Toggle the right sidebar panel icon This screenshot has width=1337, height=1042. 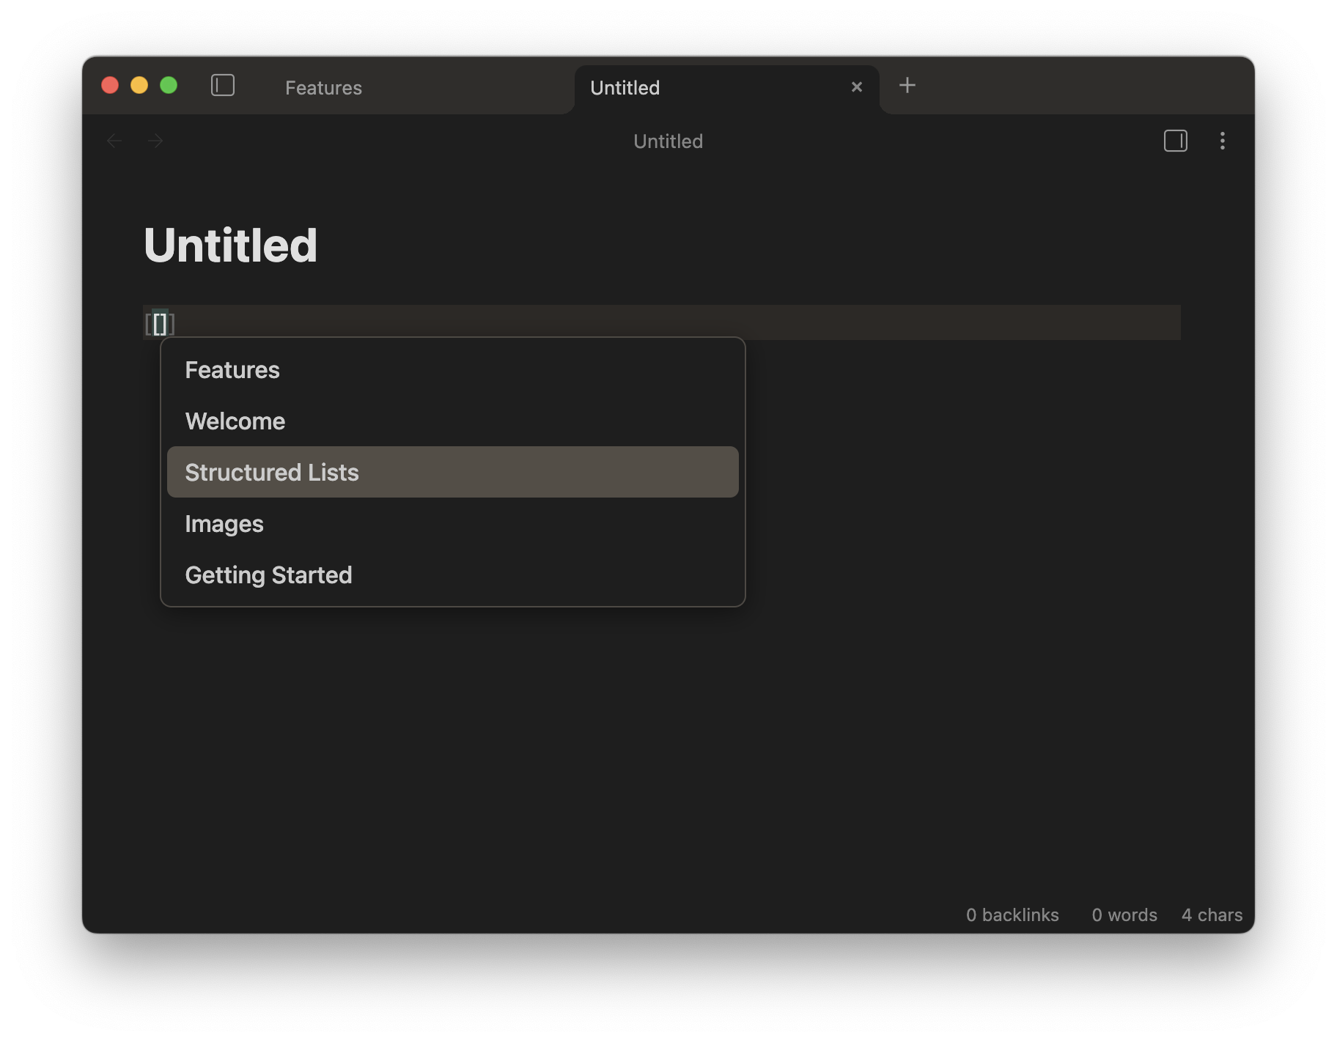[x=1175, y=141]
